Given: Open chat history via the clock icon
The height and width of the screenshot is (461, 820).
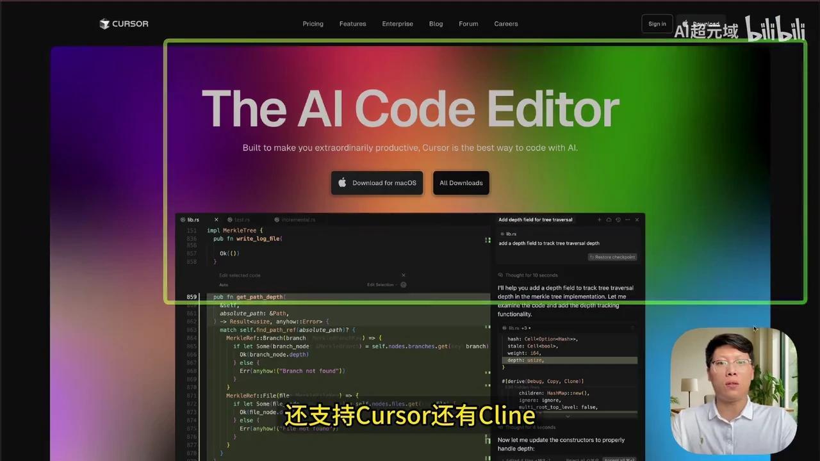Looking at the screenshot, I should pos(618,220).
